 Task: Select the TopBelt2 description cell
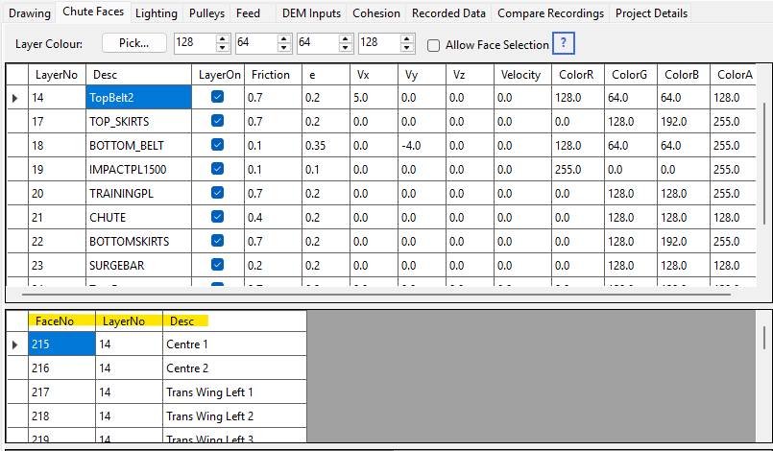point(138,97)
